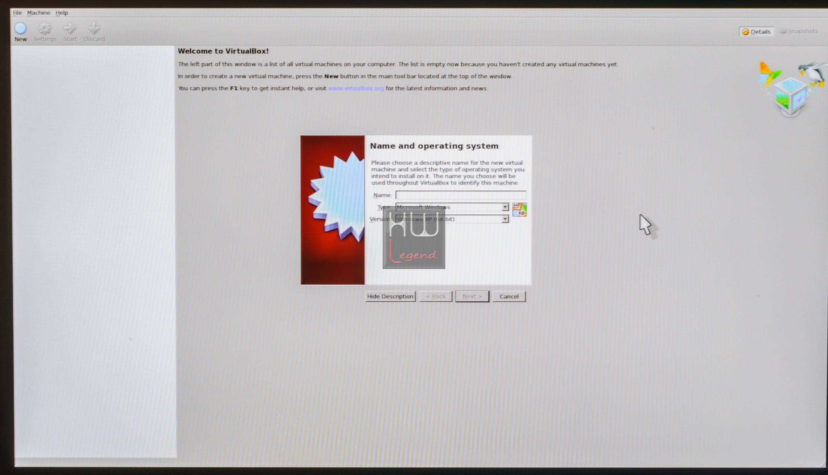The width and height of the screenshot is (828, 475).
Task: Click the 'Name and operating system' title
Action: coord(434,146)
